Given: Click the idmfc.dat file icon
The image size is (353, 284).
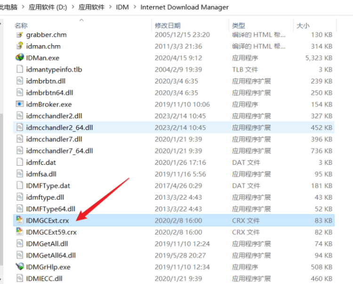Looking at the screenshot, I should point(20,162).
